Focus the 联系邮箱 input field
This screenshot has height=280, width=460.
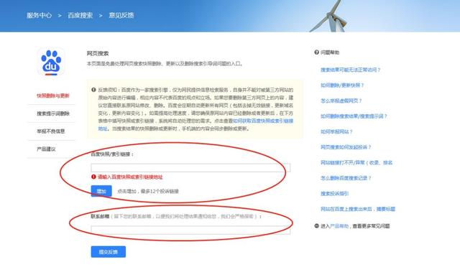click(x=190, y=230)
